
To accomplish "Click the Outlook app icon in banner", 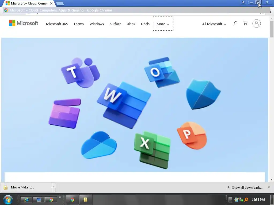I will [x=162, y=72].
